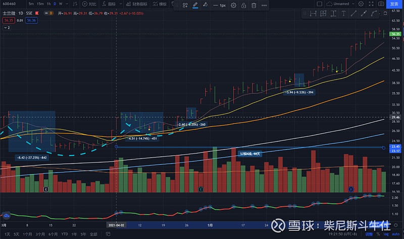Click the E earnings marker near March 15
404x239 pixels.
point(46,189)
